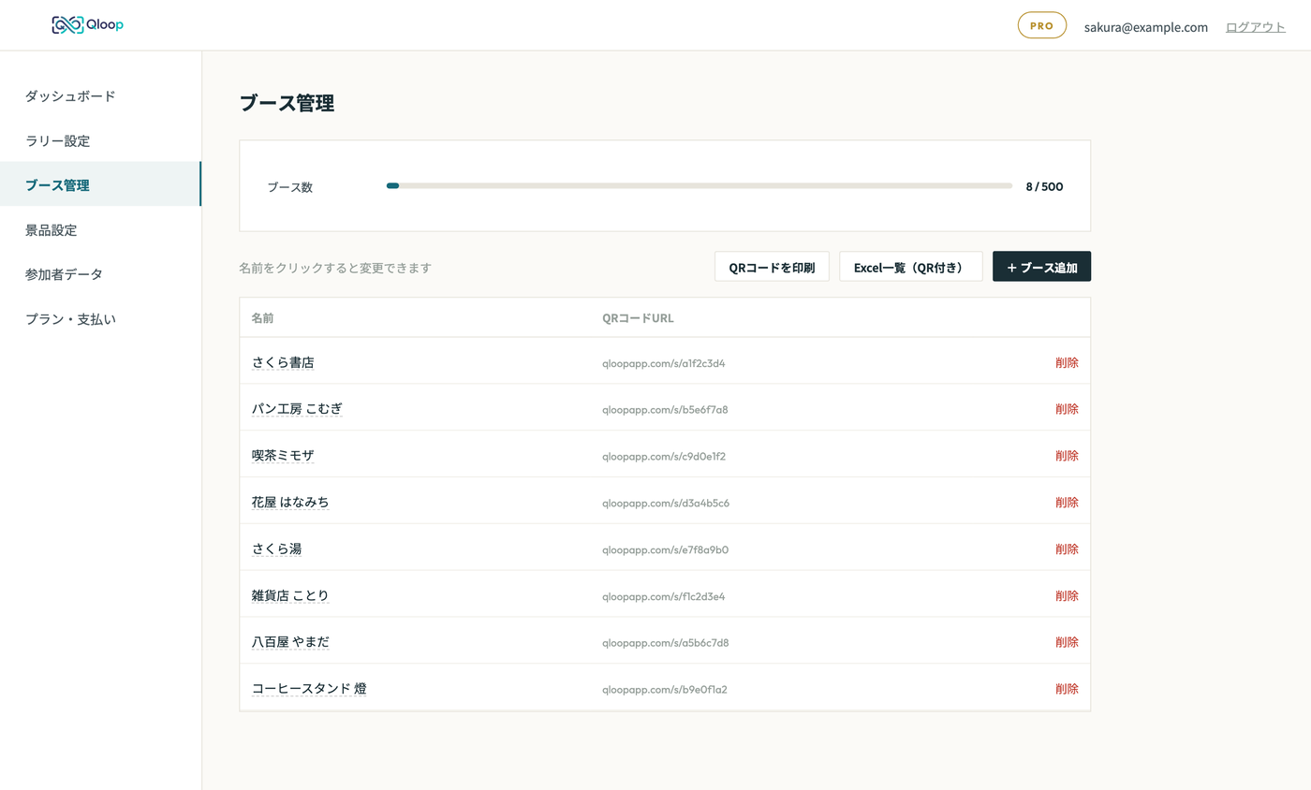The height and width of the screenshot is (790, 1311).
Task: Click the ブース数 progress bar
Action: 699,186
